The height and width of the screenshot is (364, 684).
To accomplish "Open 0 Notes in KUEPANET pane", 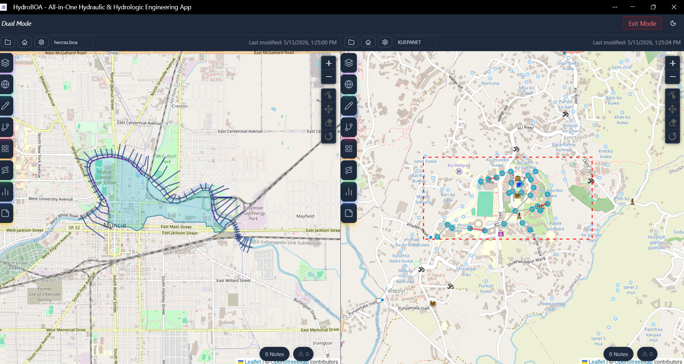I will tap(618, 354).
